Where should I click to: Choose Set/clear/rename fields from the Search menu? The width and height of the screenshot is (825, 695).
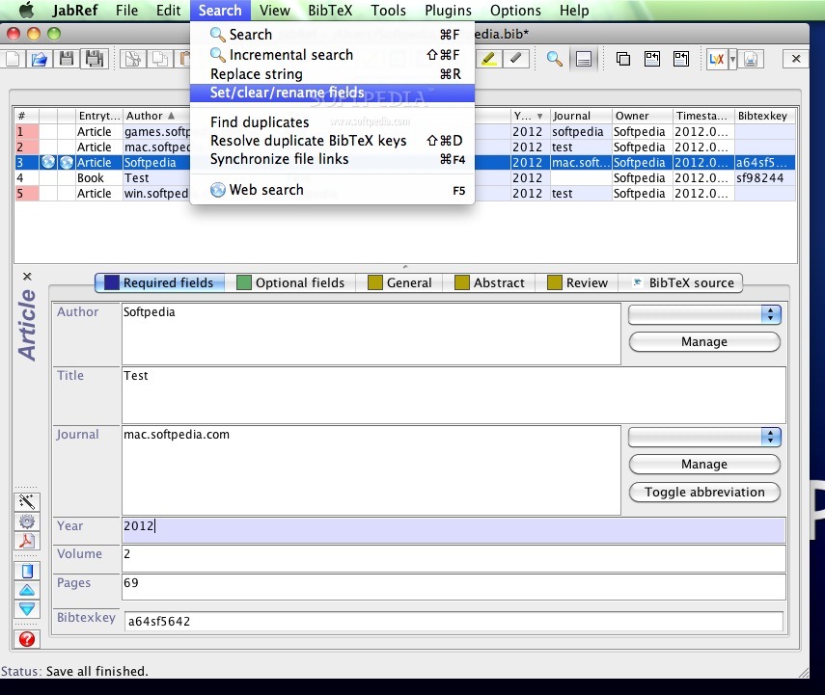pos(332,94)
